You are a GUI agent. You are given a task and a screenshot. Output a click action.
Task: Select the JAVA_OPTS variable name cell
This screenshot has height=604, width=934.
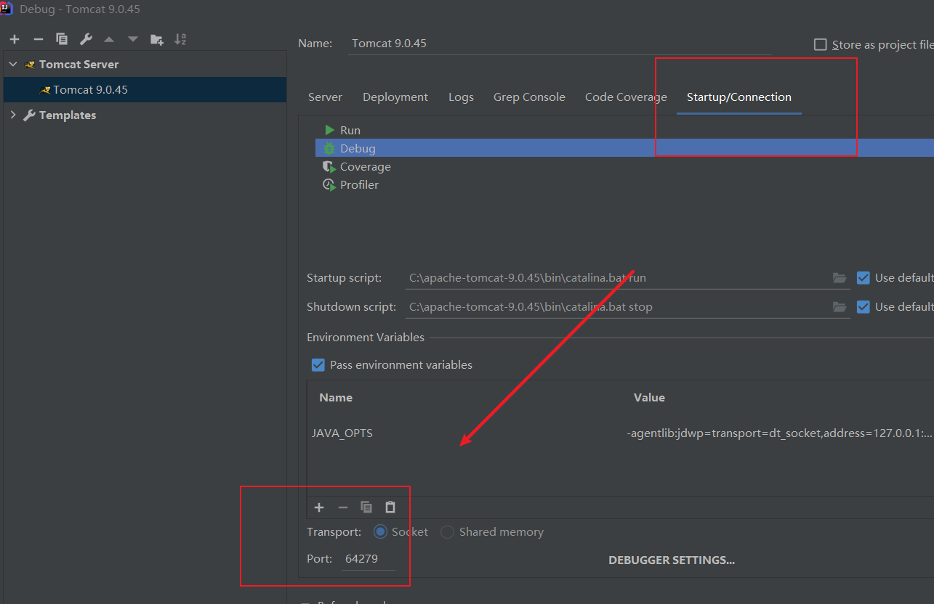coord(342,433)
